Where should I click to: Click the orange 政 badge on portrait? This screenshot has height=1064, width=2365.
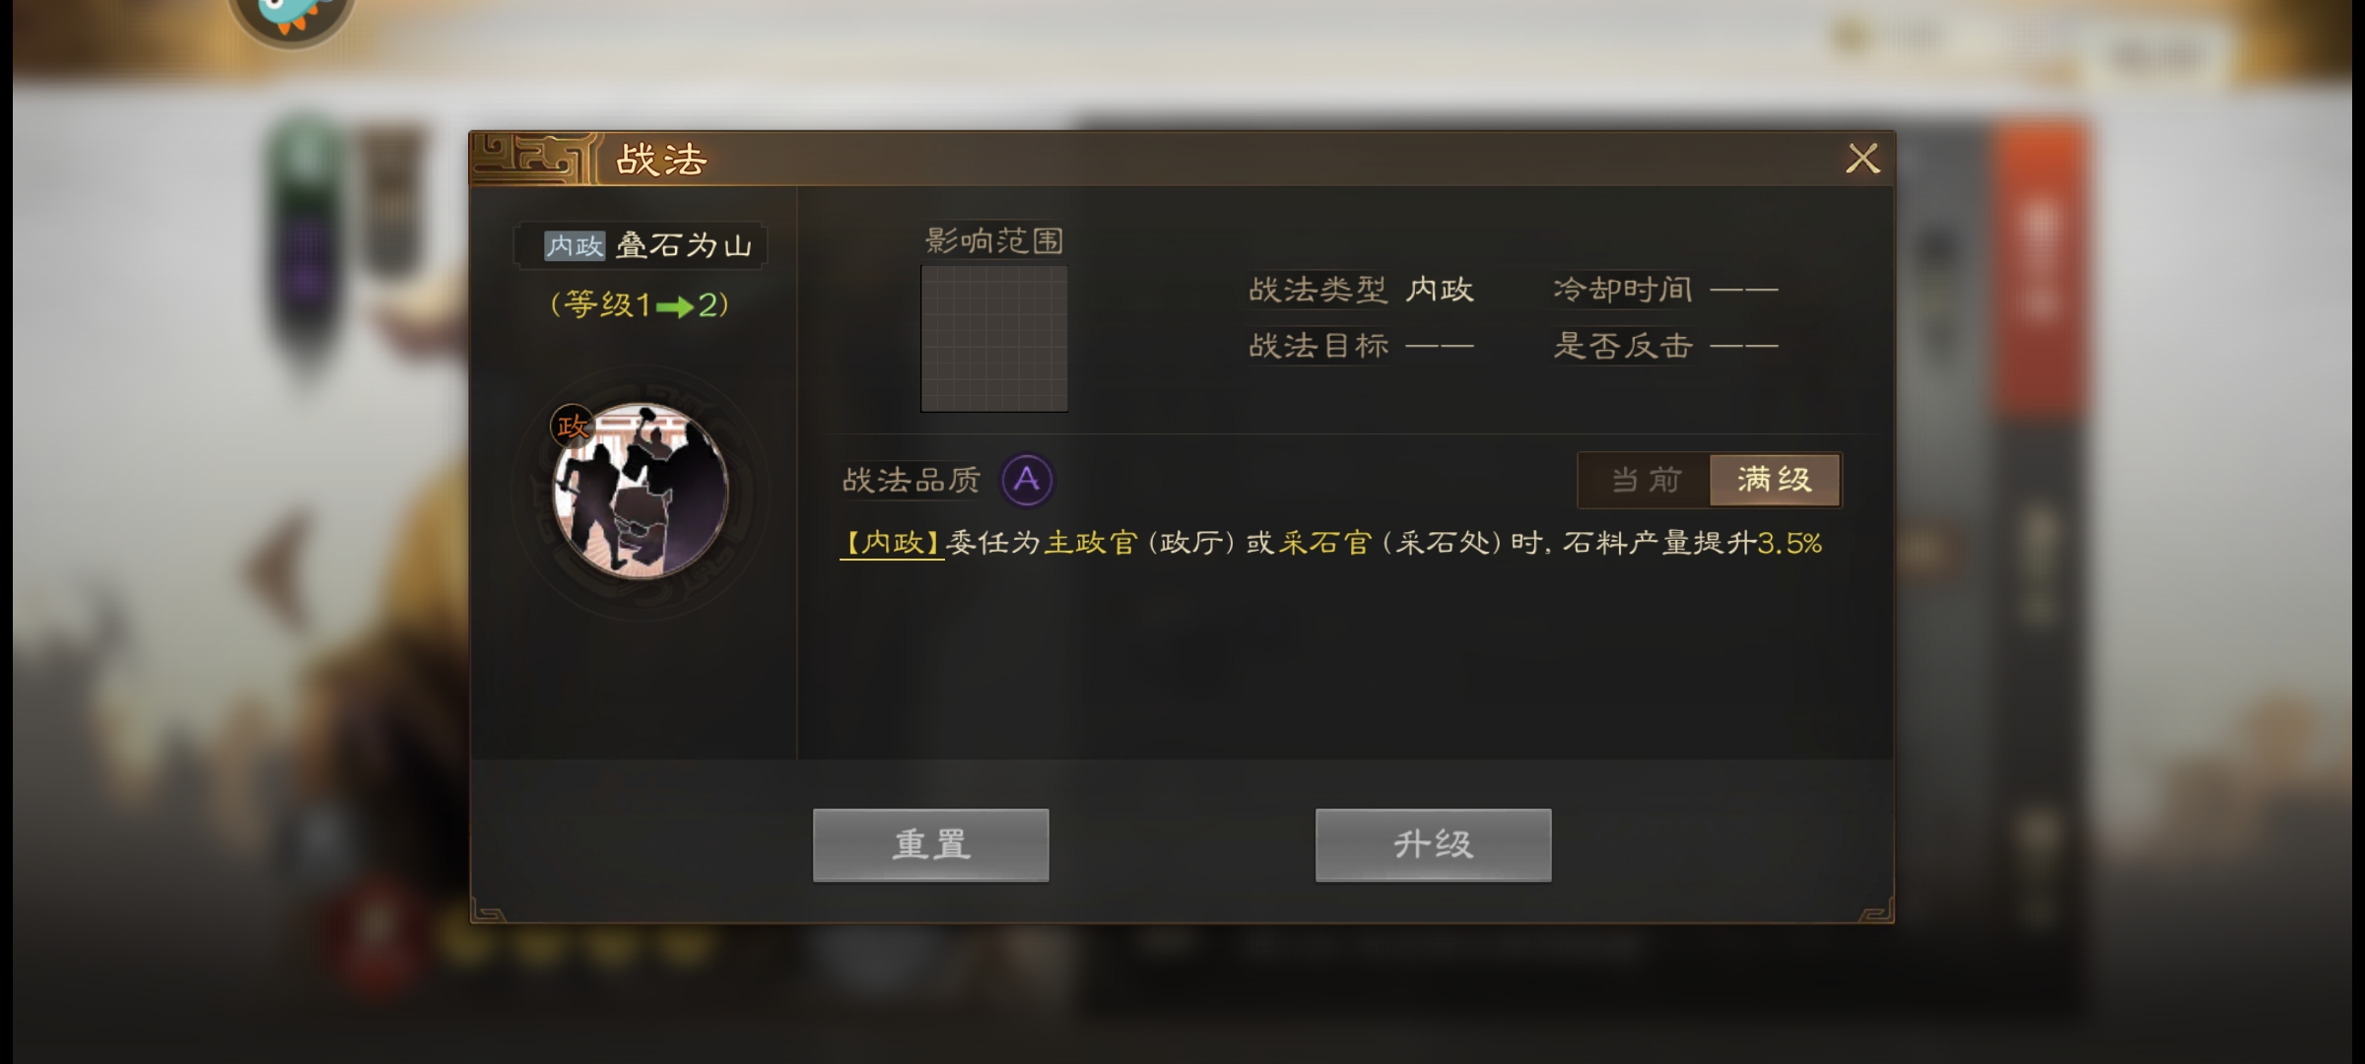tap(573, 427)
